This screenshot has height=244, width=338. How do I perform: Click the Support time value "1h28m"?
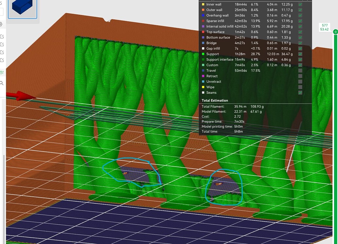coord(240,54)
